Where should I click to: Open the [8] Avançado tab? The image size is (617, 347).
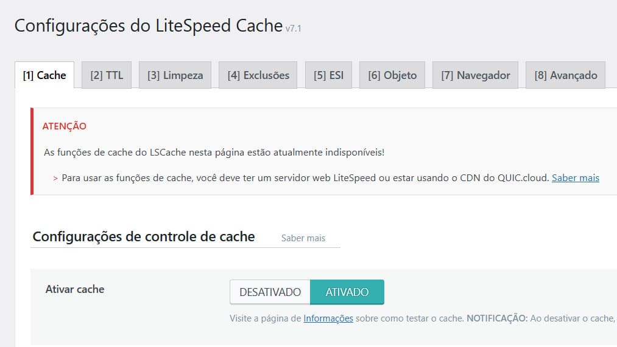[565, 75]
